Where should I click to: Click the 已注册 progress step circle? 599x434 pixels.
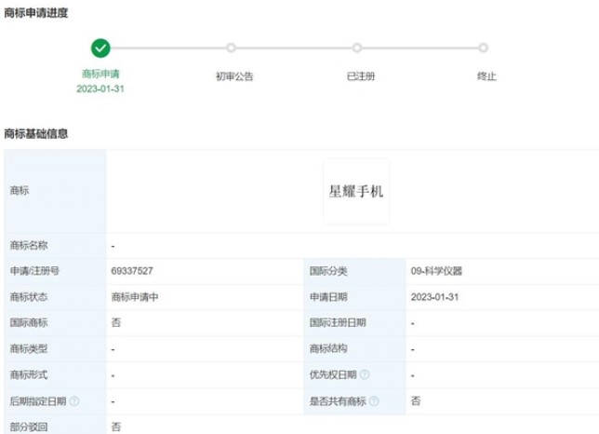pos(357,47)
